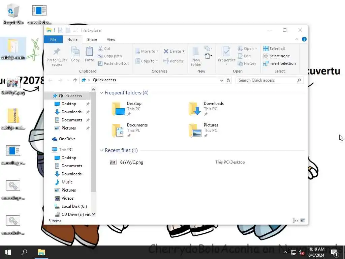The width and height of the screenshot is (345, 259).
Task: Click Properties checkmark icon in ribbon
Action: coord(226,52)
